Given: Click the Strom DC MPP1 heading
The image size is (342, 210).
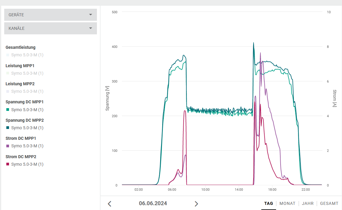Looking at the screenshot, I should coord(21,138).
